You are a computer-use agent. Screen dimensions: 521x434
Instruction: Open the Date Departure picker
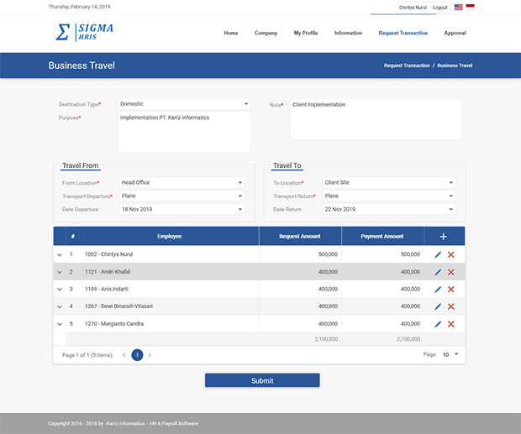182,209
